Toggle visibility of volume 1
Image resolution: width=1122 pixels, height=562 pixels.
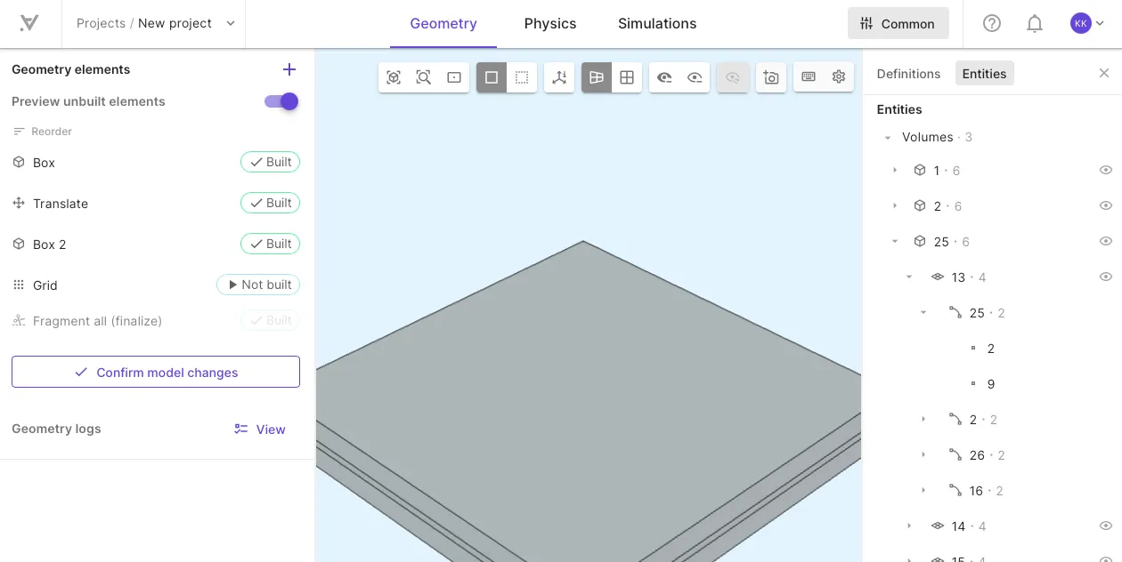(1106, 170)
